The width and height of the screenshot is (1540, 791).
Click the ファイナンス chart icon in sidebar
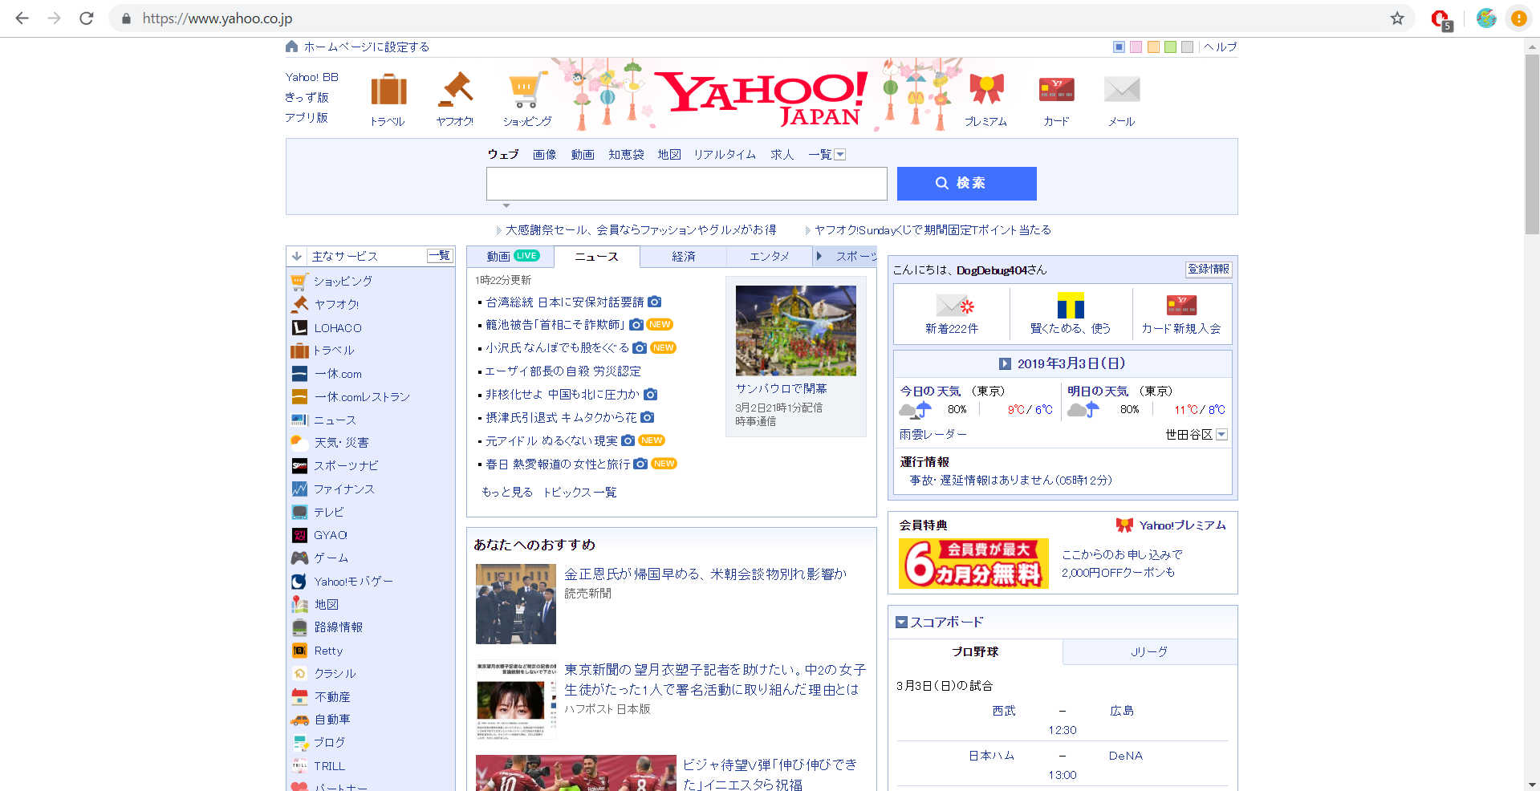[x=299, y=489]
